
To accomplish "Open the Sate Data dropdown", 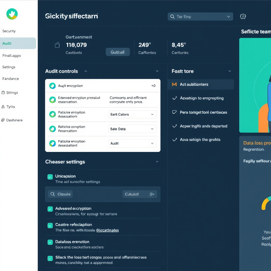I will click(132, 129).
